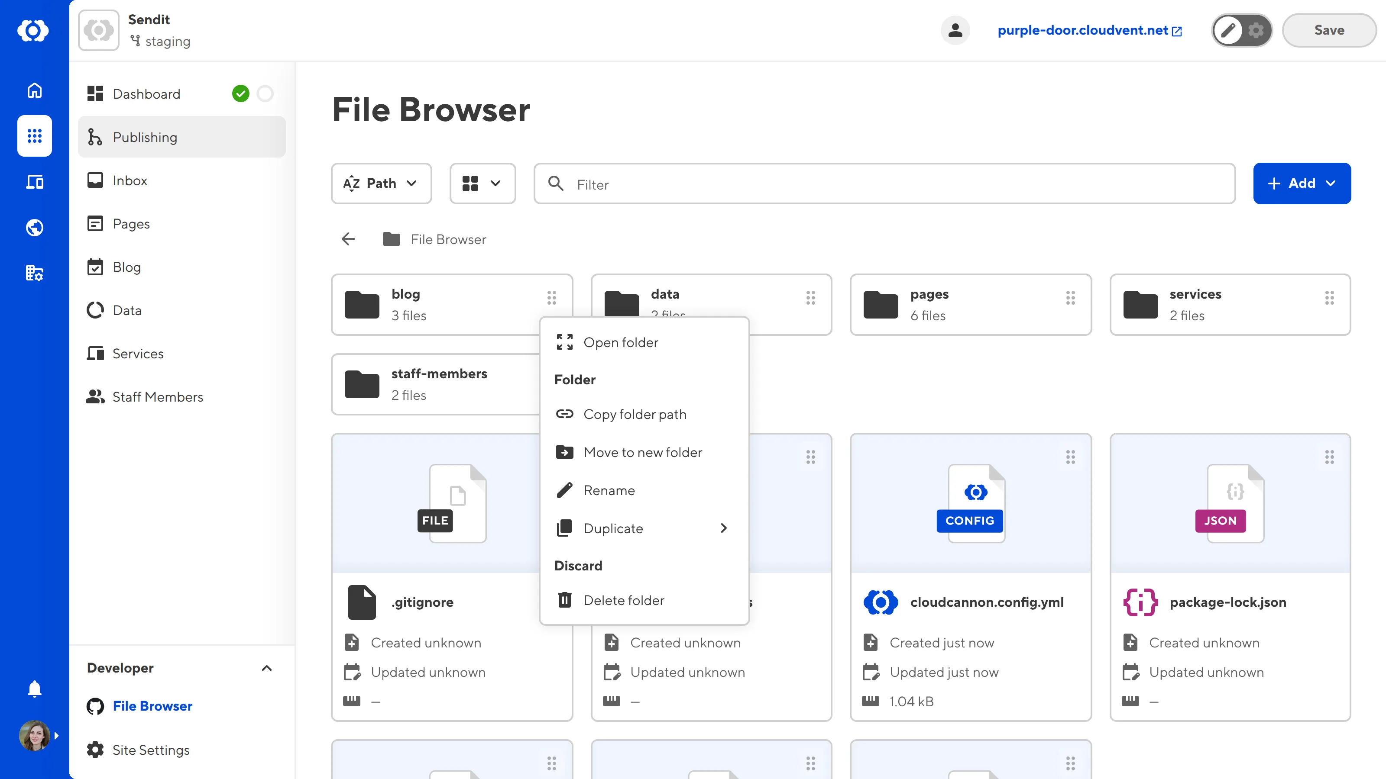Open the profile person icon near the top
Viewport: 1386px width, 779px height.
pos(955,30)
